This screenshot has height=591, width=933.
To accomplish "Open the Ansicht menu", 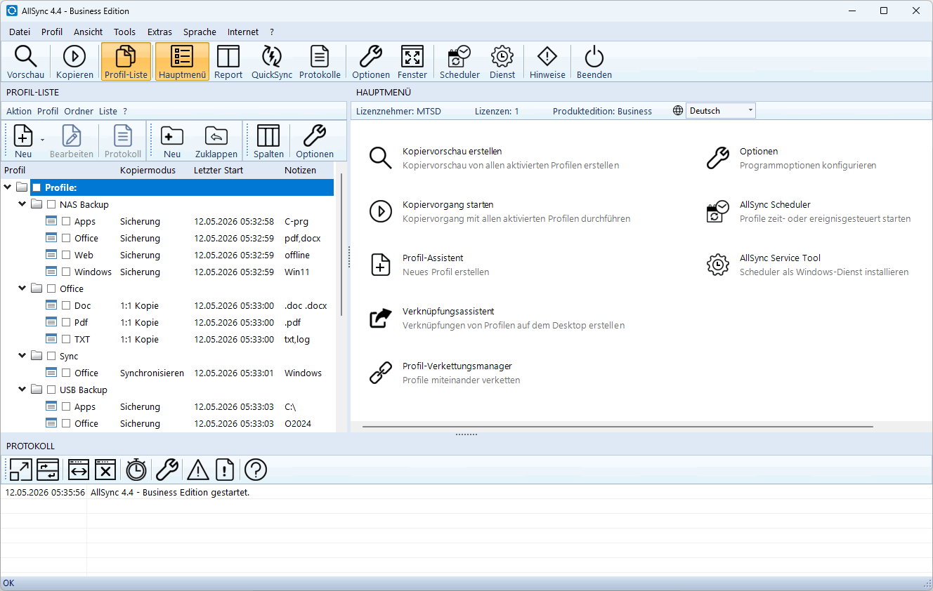I will click(x=88, y=32).
